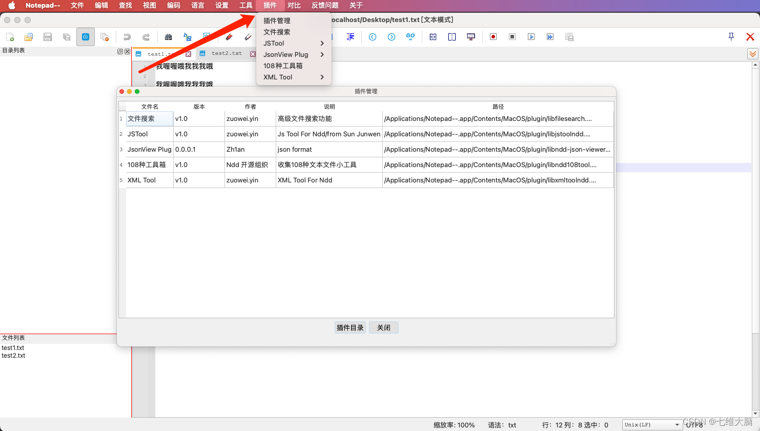This screenshot has height=431, width=760.
Task: Click the open file folder icon
Action: point(29,37)
